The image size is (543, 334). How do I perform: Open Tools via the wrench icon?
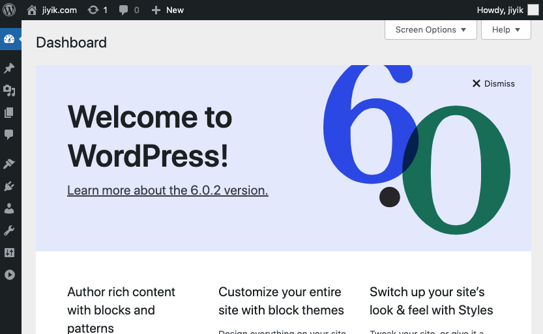pos(9,230)
